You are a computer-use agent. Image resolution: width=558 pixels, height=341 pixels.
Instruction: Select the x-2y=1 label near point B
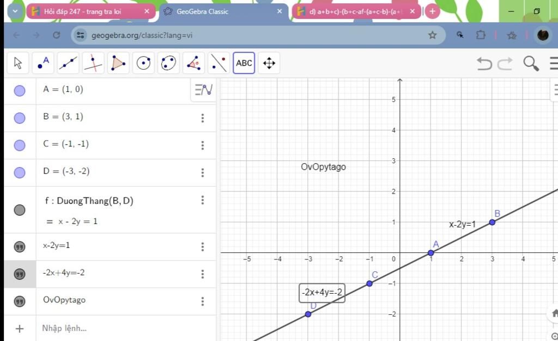tap(462, 225)
